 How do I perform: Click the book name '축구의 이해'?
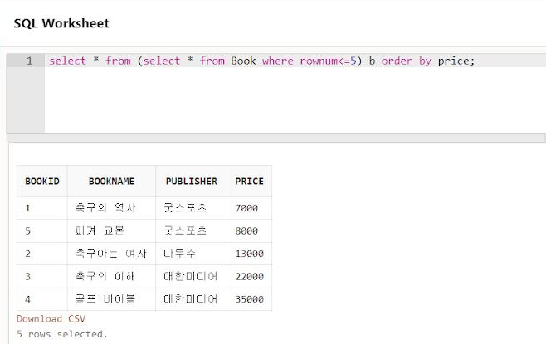[105, 276]
